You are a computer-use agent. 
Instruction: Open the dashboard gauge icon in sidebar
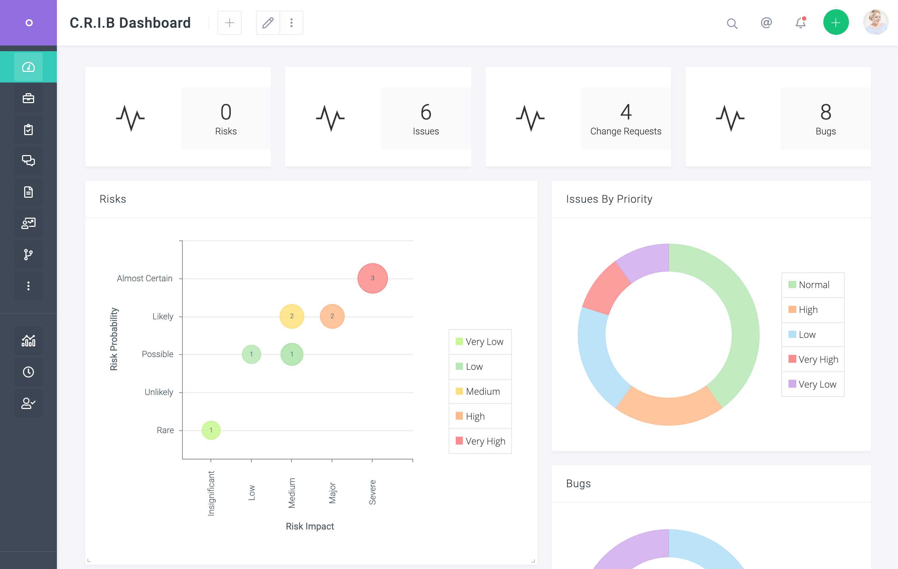tap(28, 67)
